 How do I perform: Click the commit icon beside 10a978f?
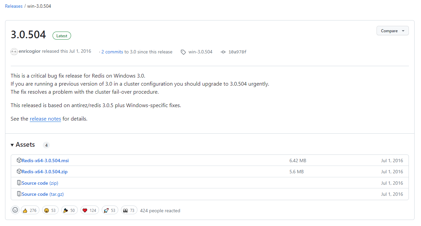point(223,52)
